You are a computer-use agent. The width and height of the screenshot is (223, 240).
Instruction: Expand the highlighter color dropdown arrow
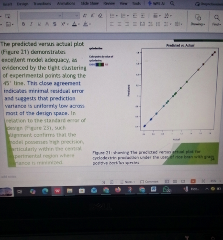90,24
